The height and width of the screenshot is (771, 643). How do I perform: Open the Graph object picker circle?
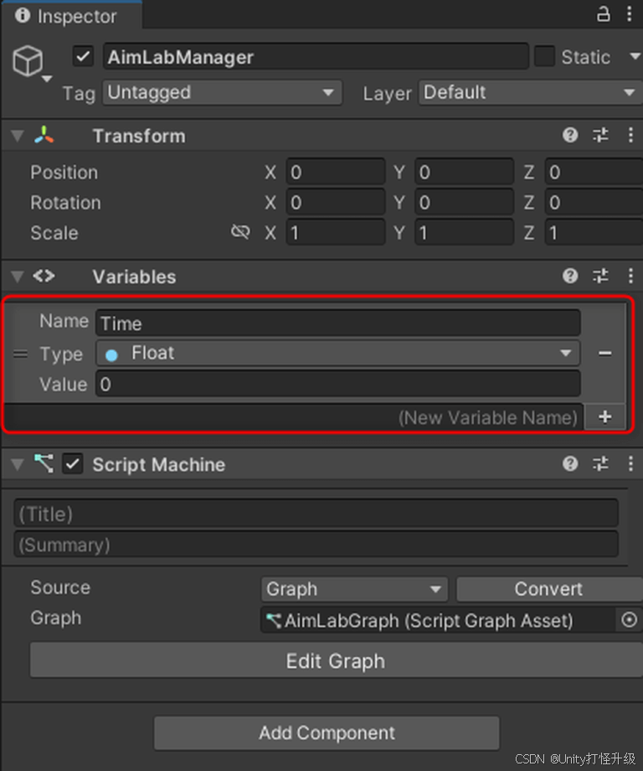[629, 619]
